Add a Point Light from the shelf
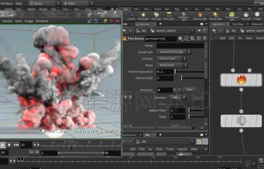This screenshot has height=169, width=264. pos(143,16)
